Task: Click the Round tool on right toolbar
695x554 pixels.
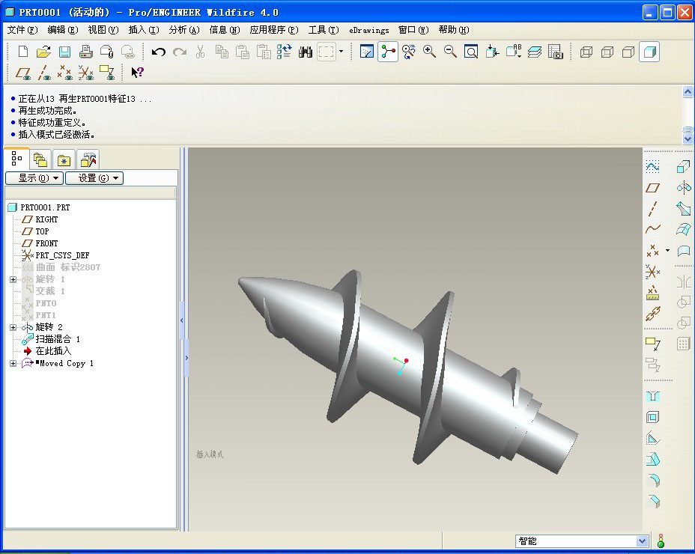Action: tap(653, 481)
